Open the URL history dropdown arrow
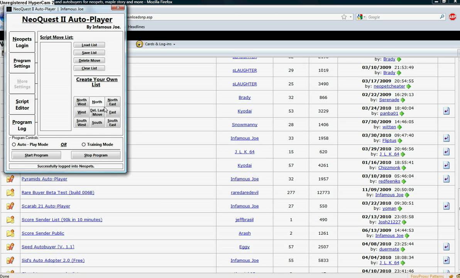The image size is (460, 278). [x=350, y=17]
